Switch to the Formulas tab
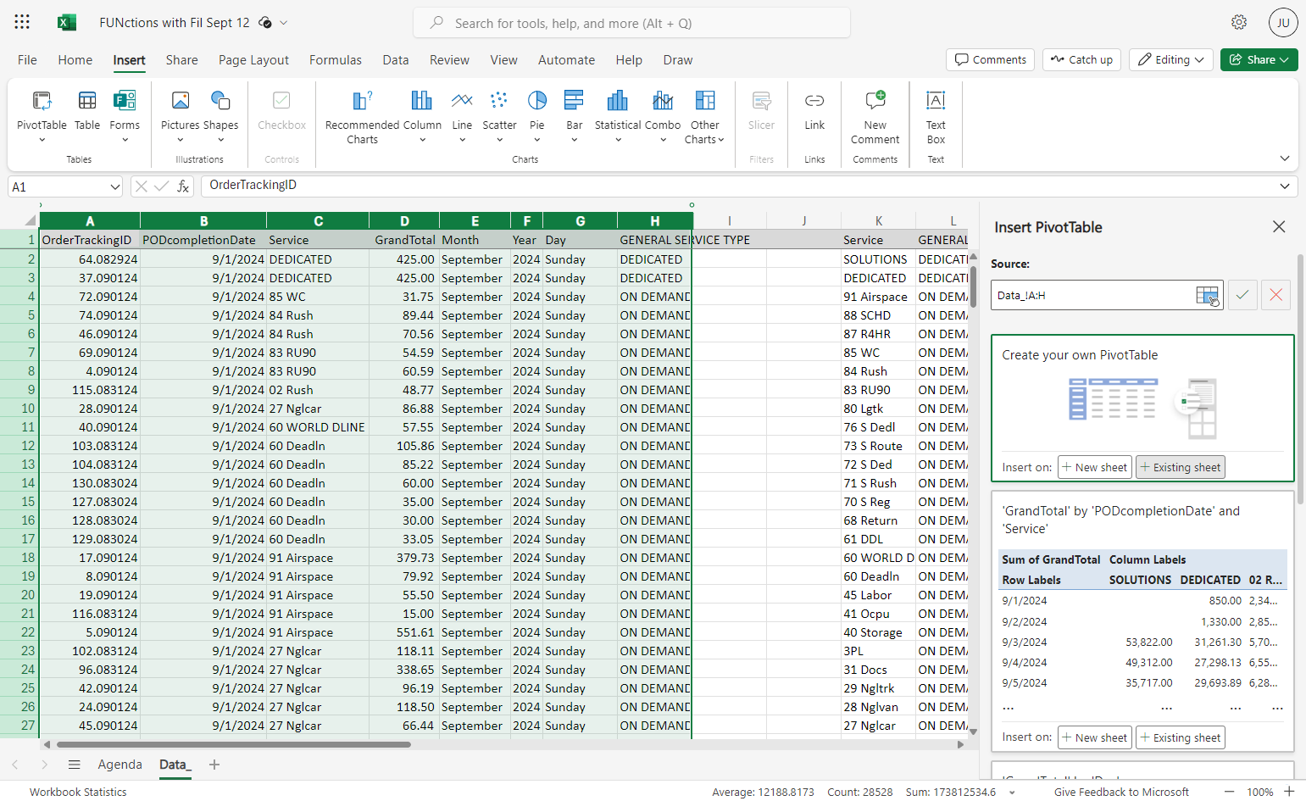Viewport: 1306px width, 801px height. pyautogui.click(x=335, y=60)
